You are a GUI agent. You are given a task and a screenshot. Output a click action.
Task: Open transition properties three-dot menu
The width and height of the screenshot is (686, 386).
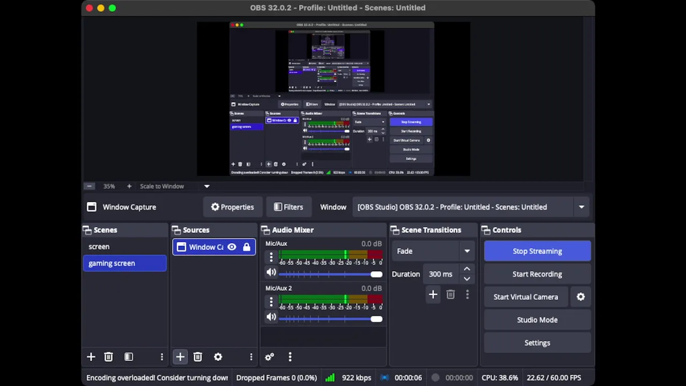click(467, 294)
